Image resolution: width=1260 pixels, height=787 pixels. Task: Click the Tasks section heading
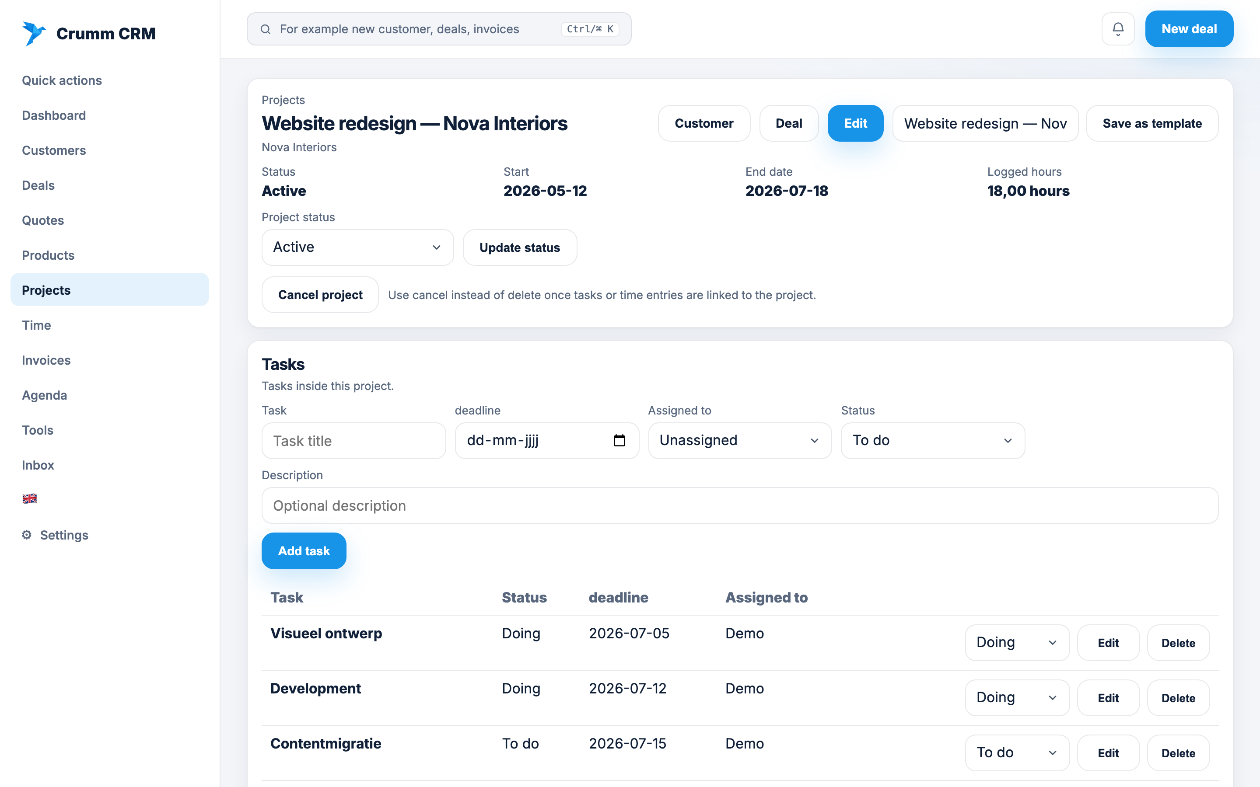tap(283, 364)
